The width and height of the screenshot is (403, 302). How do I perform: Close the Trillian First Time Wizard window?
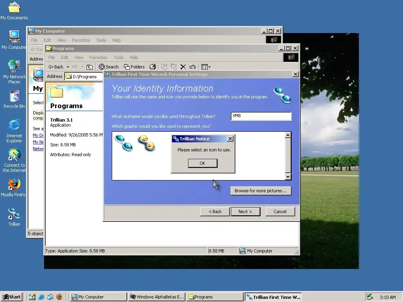coord(296,74)
